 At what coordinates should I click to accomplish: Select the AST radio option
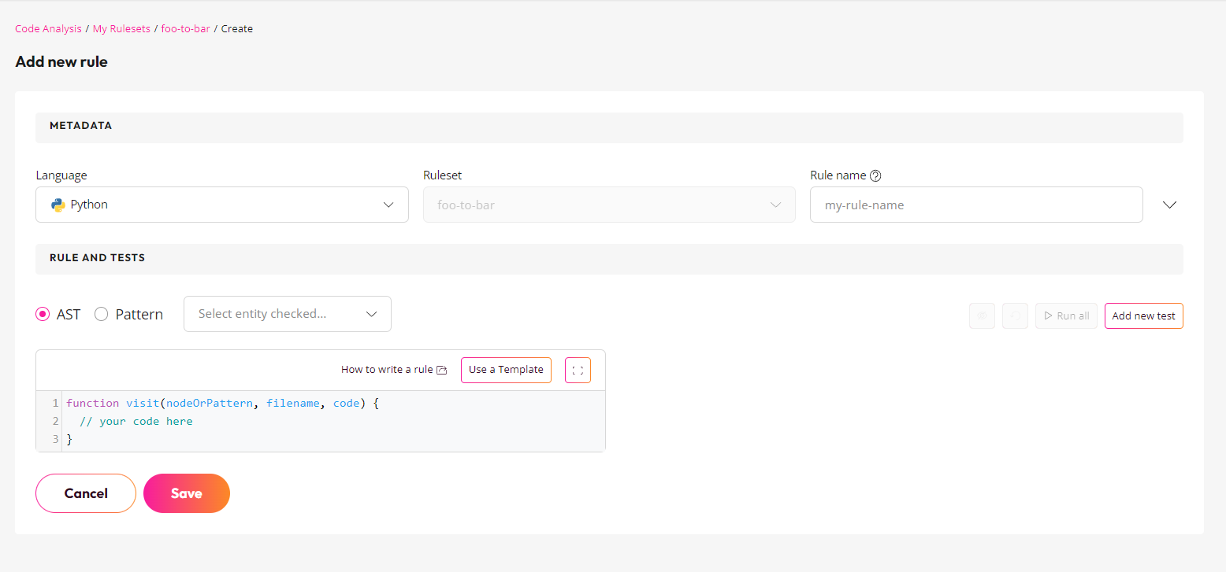[43, 314]
